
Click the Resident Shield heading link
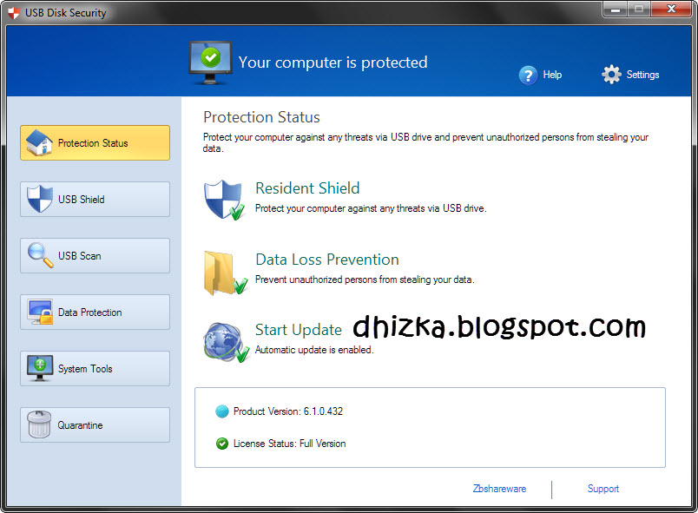[x=307, y=188]
